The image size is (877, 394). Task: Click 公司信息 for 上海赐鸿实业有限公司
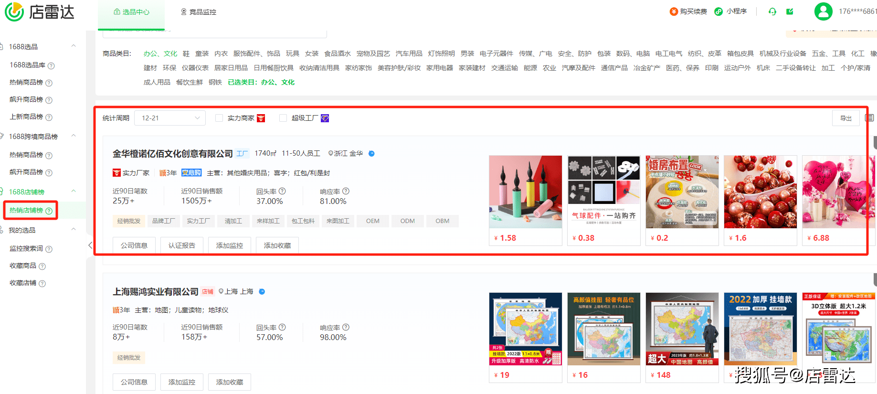134,382
